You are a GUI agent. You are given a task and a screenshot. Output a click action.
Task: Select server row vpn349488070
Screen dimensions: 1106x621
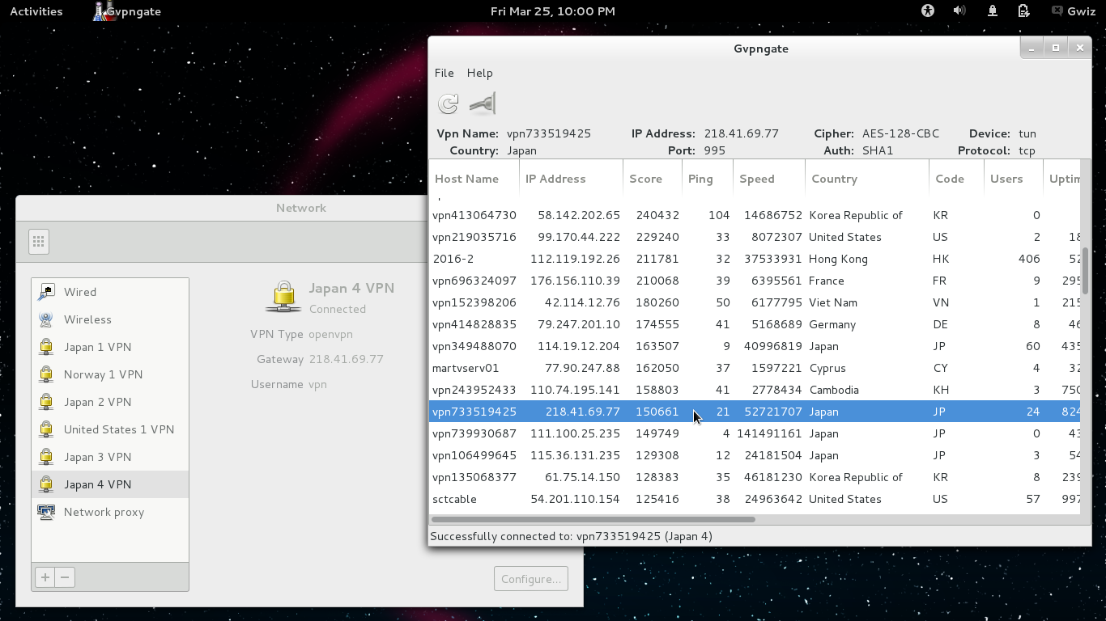(x=755, y=346)
